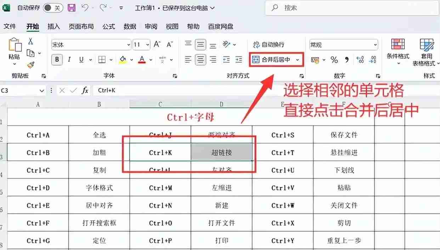Open the number format 常规 dropdown
440x250 pixels.
pos(375,45)
